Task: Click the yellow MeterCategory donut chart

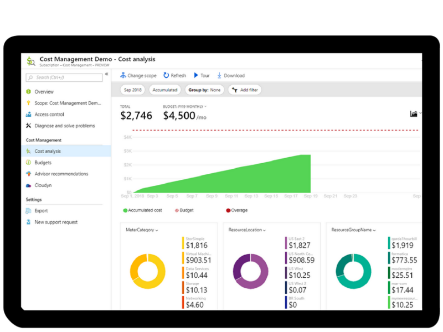Action: click(x=147, y=271)
